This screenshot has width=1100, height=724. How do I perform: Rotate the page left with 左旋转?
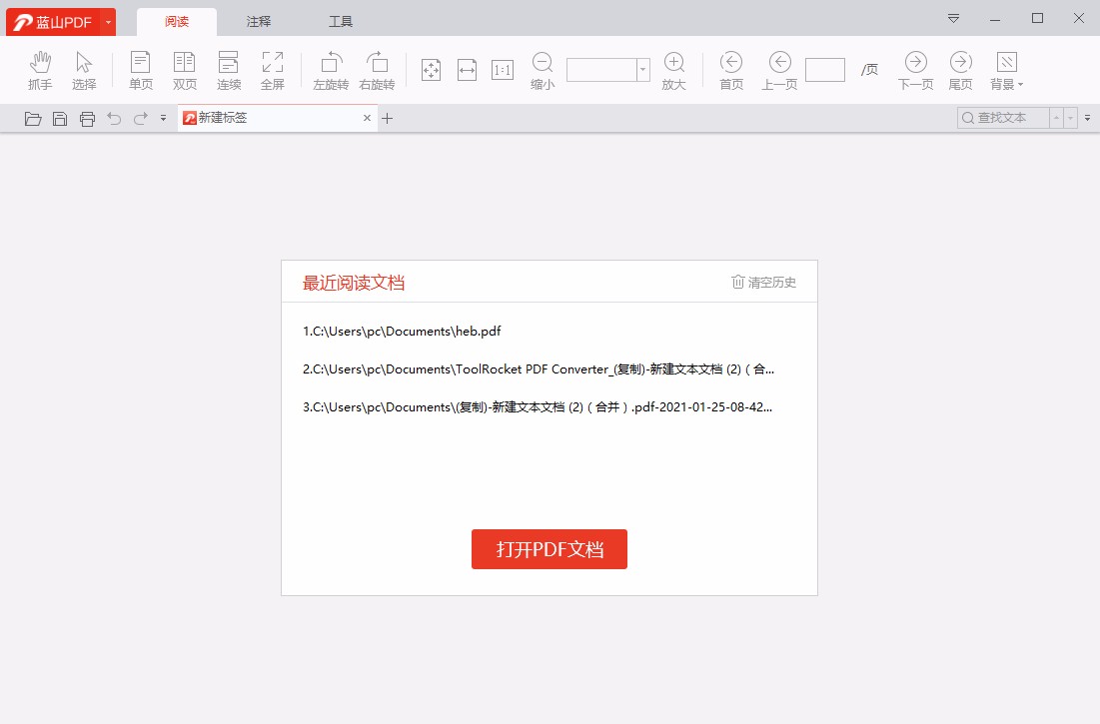point(330,68)
